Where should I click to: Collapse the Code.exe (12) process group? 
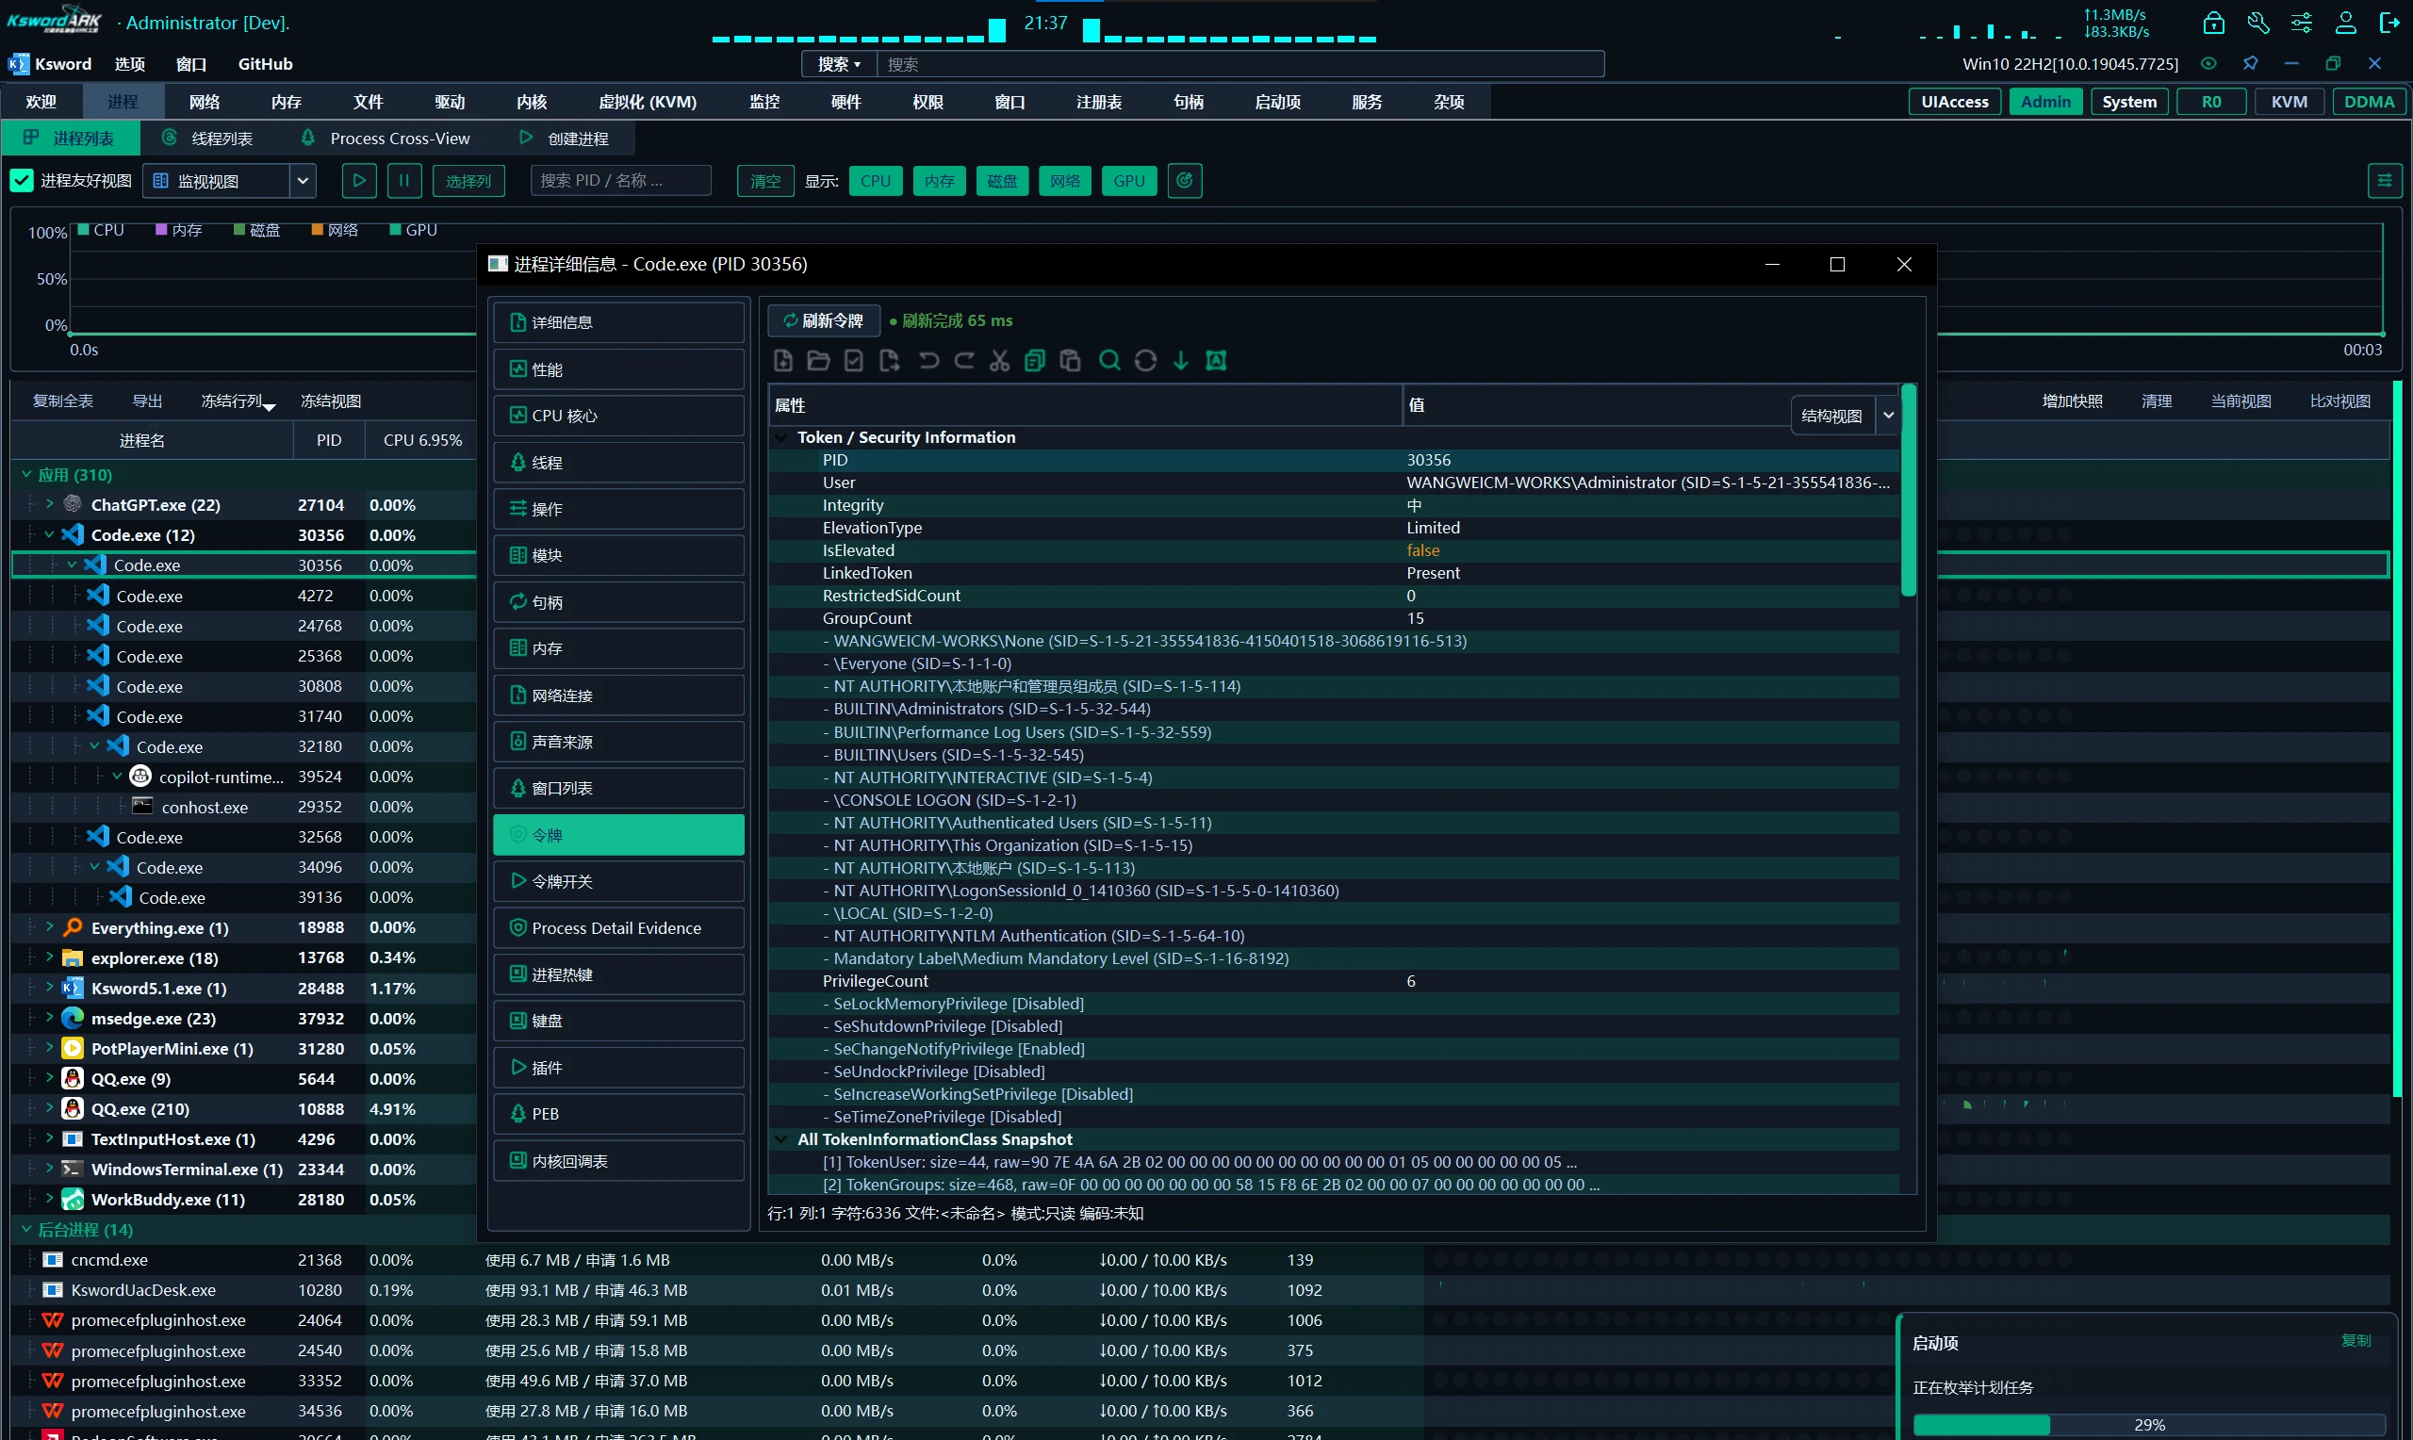(49, 534)
